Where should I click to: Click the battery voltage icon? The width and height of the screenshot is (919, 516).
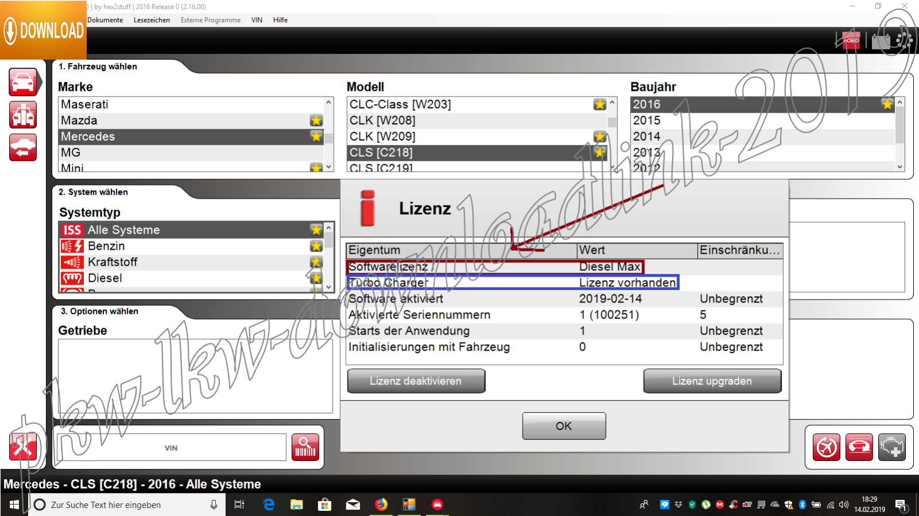pyautogui.click(x=881, y=41)
